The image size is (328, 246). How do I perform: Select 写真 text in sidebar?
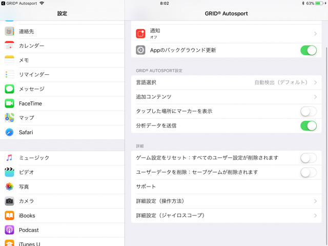click(24, 187)
